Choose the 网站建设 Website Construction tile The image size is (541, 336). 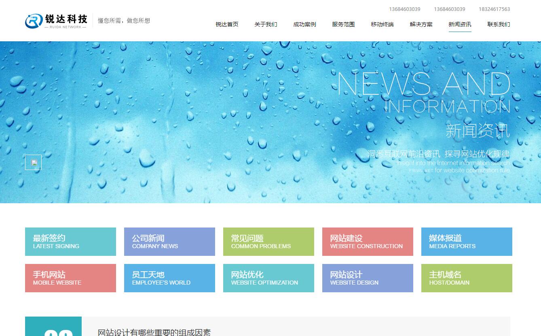pos(368,242)
